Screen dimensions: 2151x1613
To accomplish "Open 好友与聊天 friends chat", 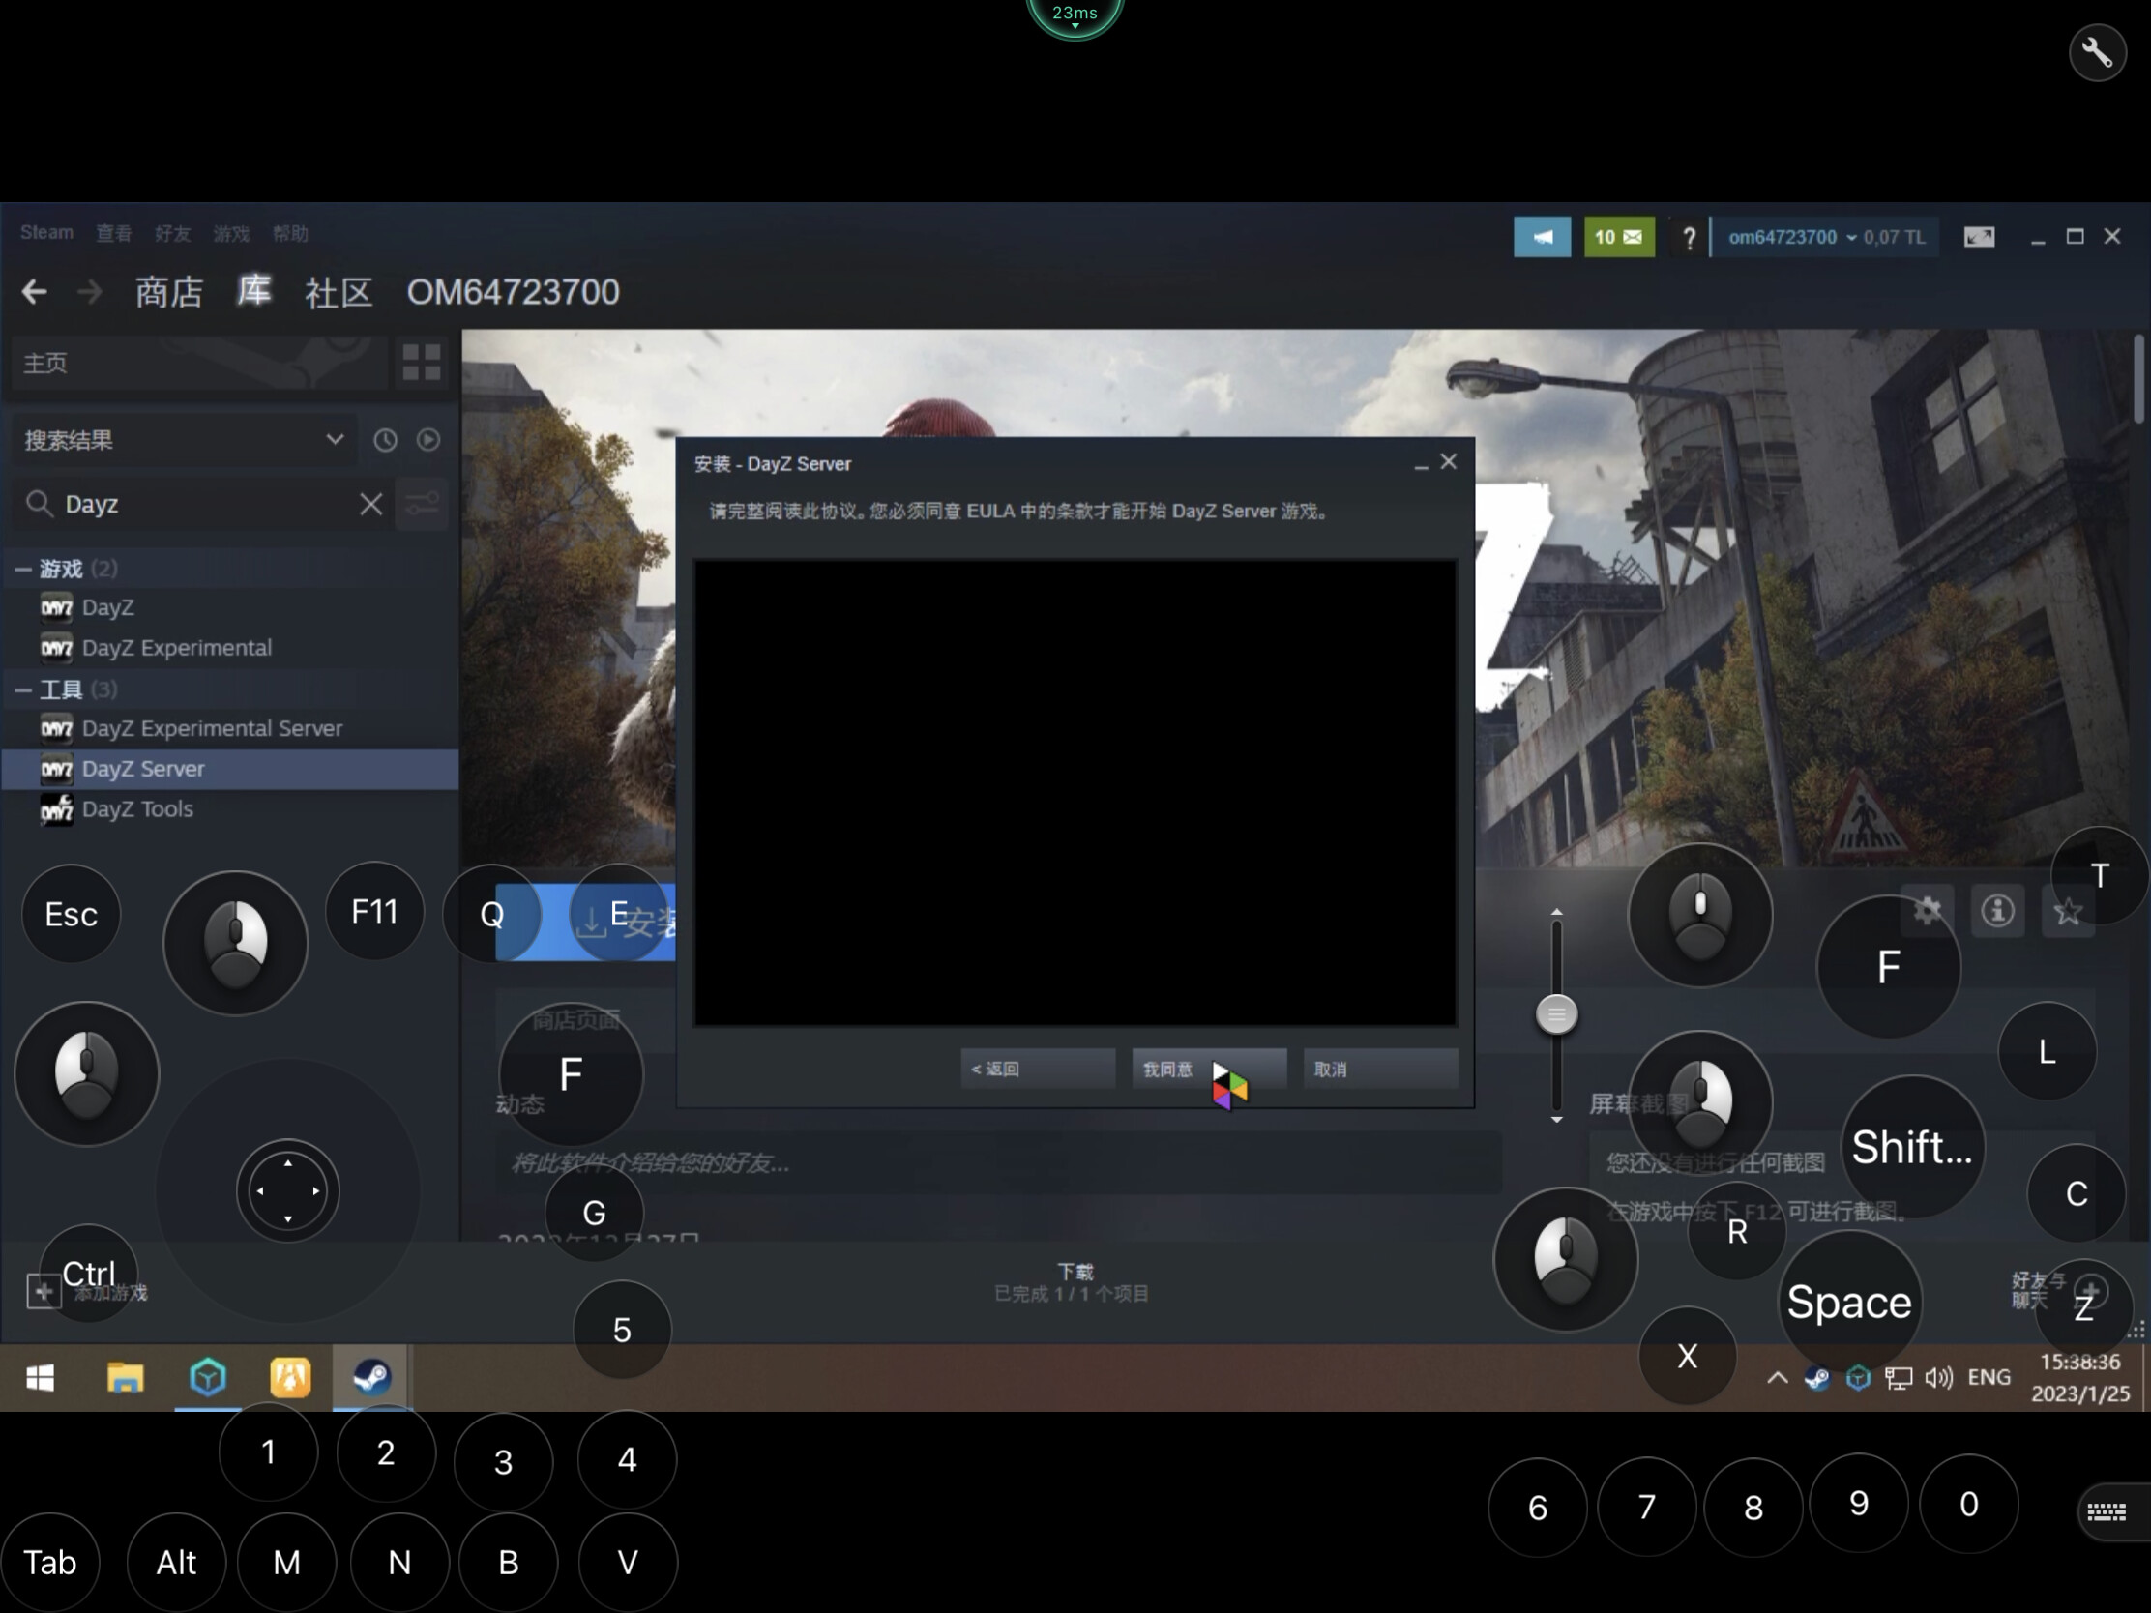I will (2059, 1291).
